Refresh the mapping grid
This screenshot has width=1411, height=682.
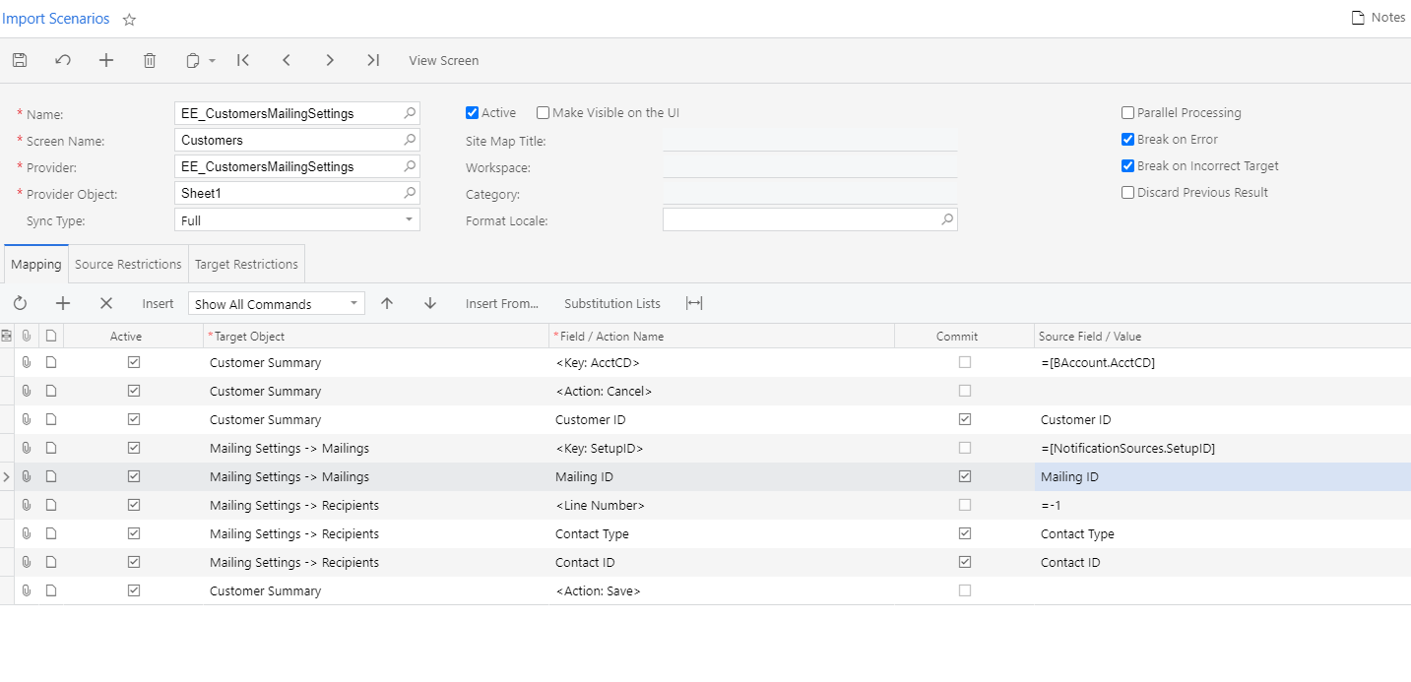point(20,303)
